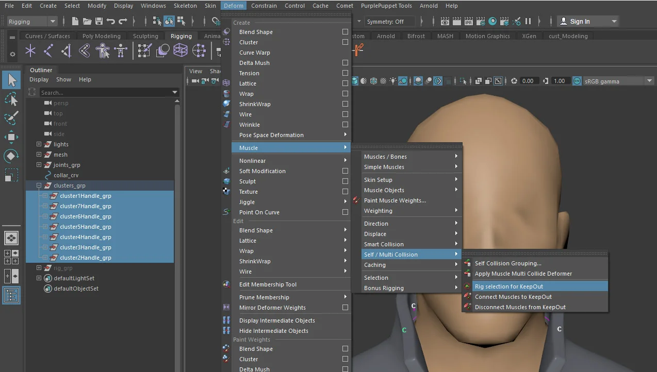Switch to four-view layout icon

tap(12, 257)
